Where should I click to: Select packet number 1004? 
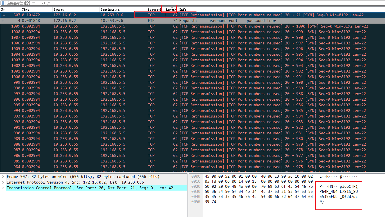coord(192,54)
